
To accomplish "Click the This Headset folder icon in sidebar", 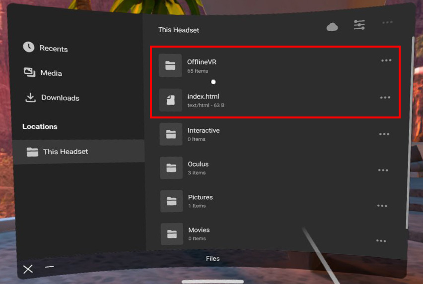I will point(32,152).
